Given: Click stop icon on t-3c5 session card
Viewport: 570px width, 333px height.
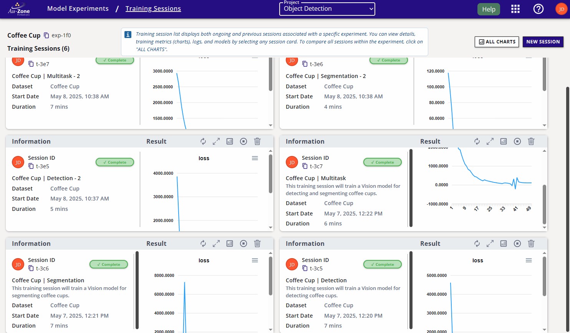Looking at the screenshot, I should coord(517,244).
